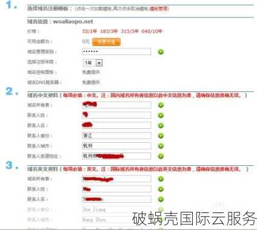This screenshot has height=230, width=257.
Task: Click the province field containing 浙江
Action: (116, 136)
